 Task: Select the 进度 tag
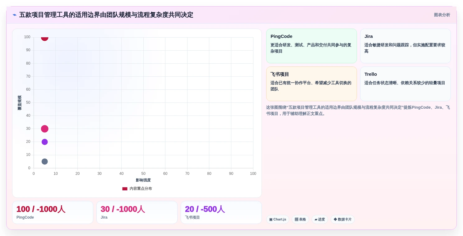point(320,220)
